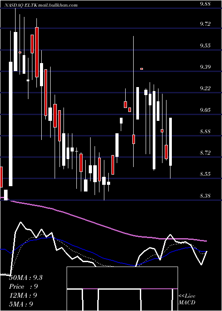222x311 pixels.
Task: Click the small red candle above 9.39
Action: point(142,69)
